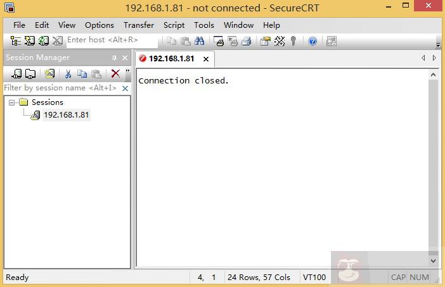Click the last greyed toolbar icon after Help
445x287 pixels.
(331, 41)
